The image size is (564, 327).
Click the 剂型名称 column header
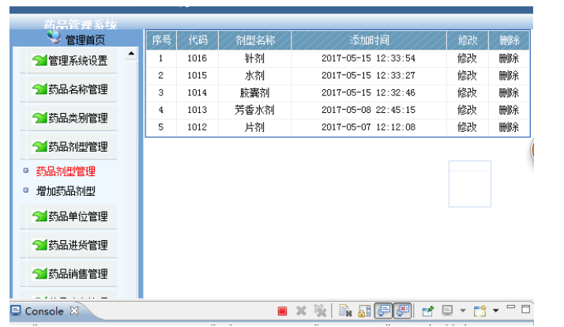pos(255,40)
